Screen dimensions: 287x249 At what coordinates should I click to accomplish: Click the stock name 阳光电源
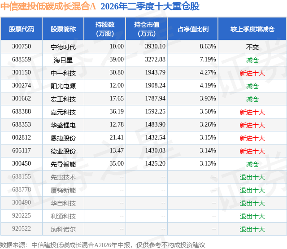point(63,86)
